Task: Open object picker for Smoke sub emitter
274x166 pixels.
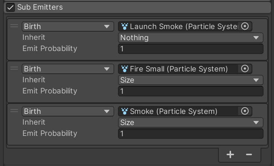Action: [245, 111]
